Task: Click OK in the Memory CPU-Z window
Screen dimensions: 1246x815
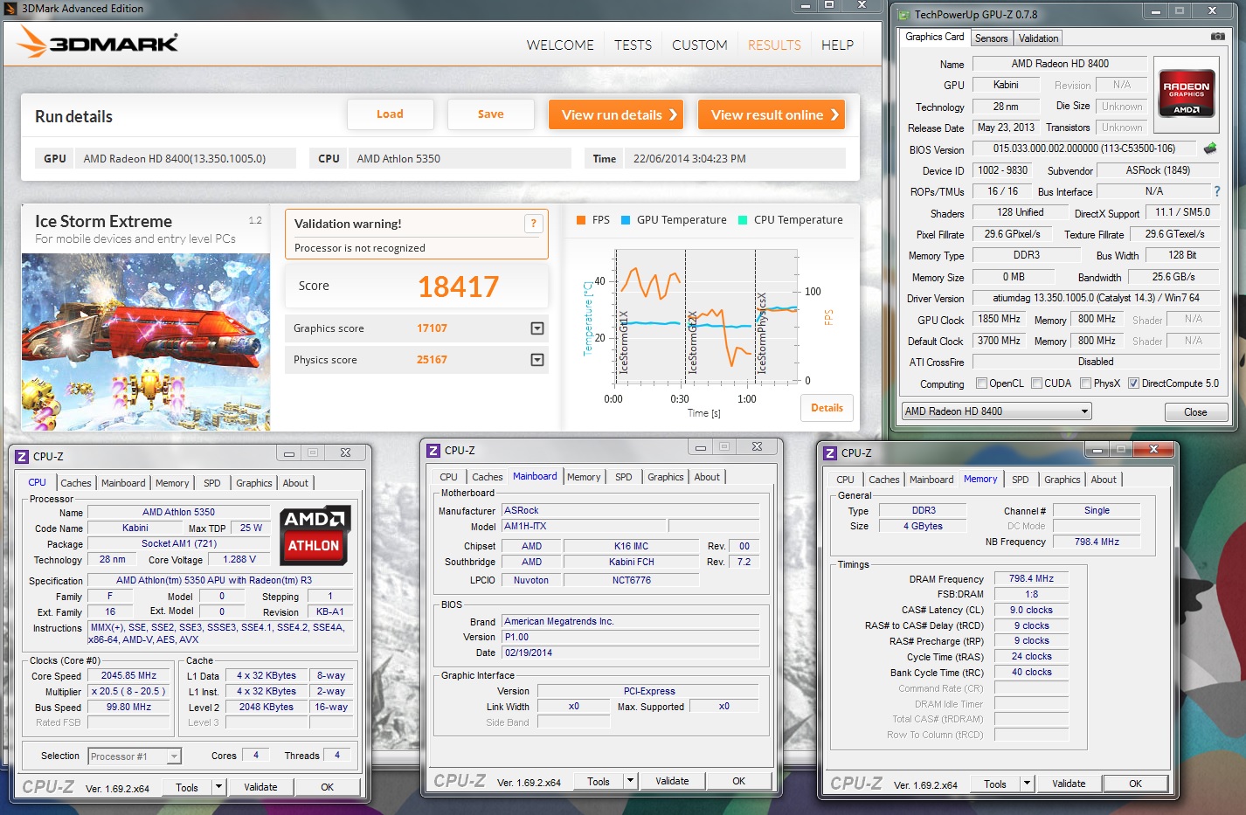Action: [x=1135, y=784]
